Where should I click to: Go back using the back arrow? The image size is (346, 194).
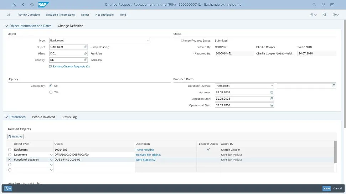(x=23, y=5)
